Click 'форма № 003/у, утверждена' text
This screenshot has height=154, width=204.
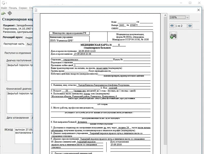pyautogui.click(x=130, y=37)
